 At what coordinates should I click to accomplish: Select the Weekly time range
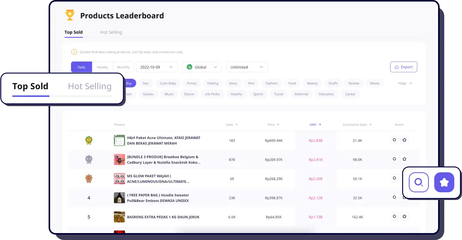click(x=102, y=67)
